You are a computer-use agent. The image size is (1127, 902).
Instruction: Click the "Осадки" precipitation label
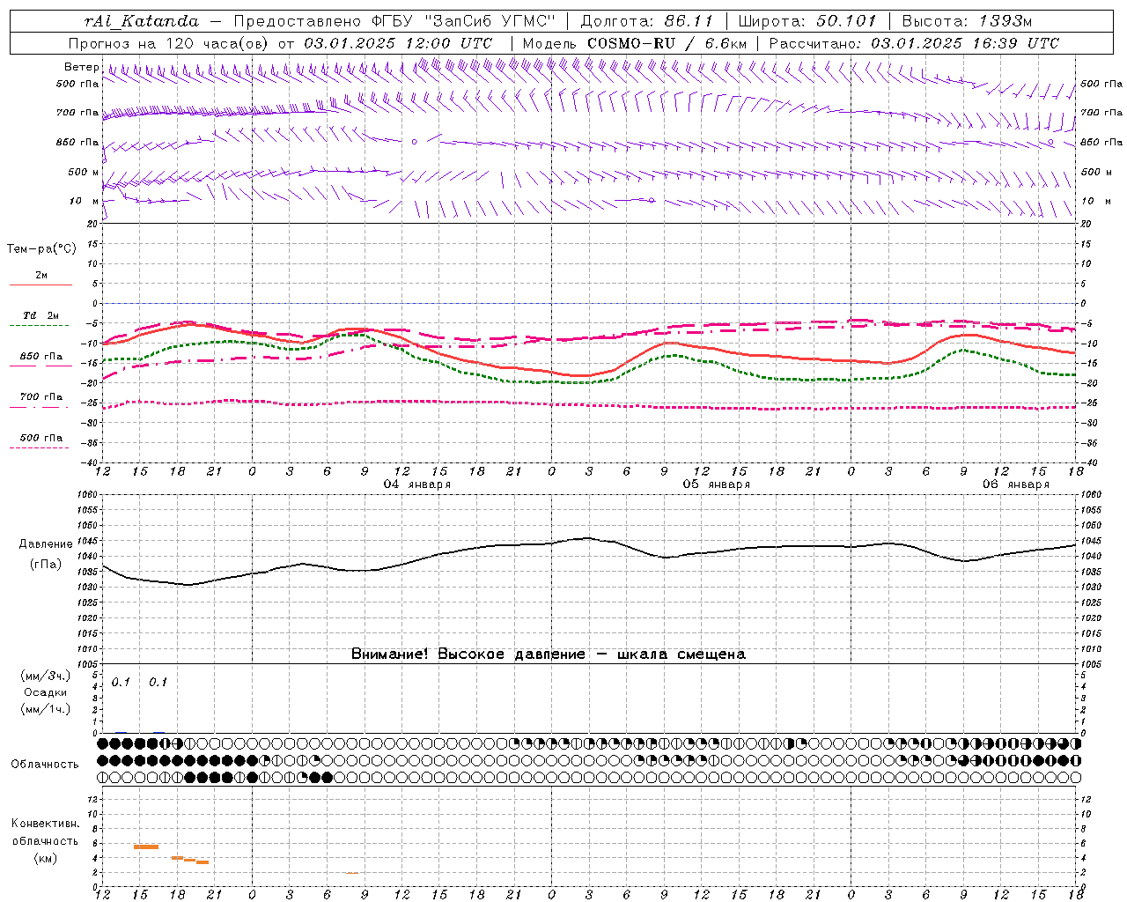pos(45,692)
